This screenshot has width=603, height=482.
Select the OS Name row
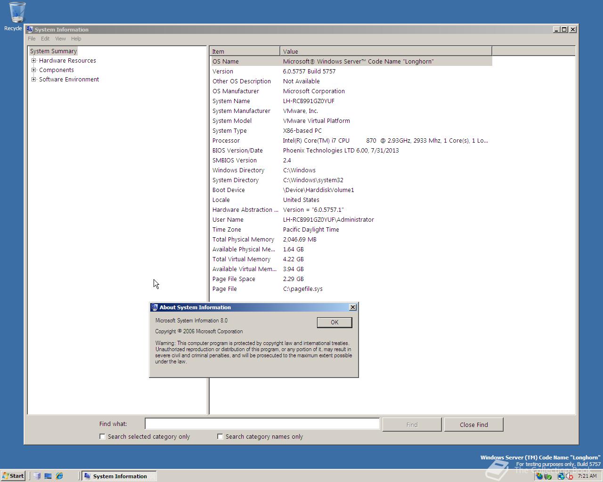click(x=351, y=61)
